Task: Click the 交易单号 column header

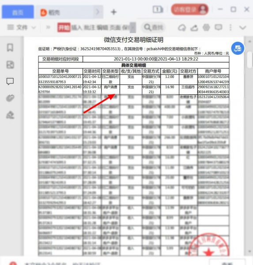Action: pos(60,71)
